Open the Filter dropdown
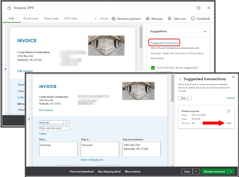Screen dimensions: 239x177 point(185,98)
